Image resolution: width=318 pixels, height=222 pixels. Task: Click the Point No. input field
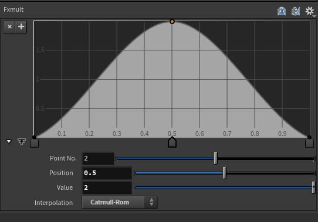pos(98,158)
